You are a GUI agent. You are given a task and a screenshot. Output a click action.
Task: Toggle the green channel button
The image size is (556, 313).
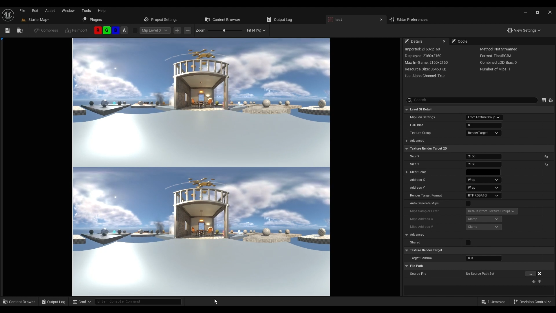[107, 30]
